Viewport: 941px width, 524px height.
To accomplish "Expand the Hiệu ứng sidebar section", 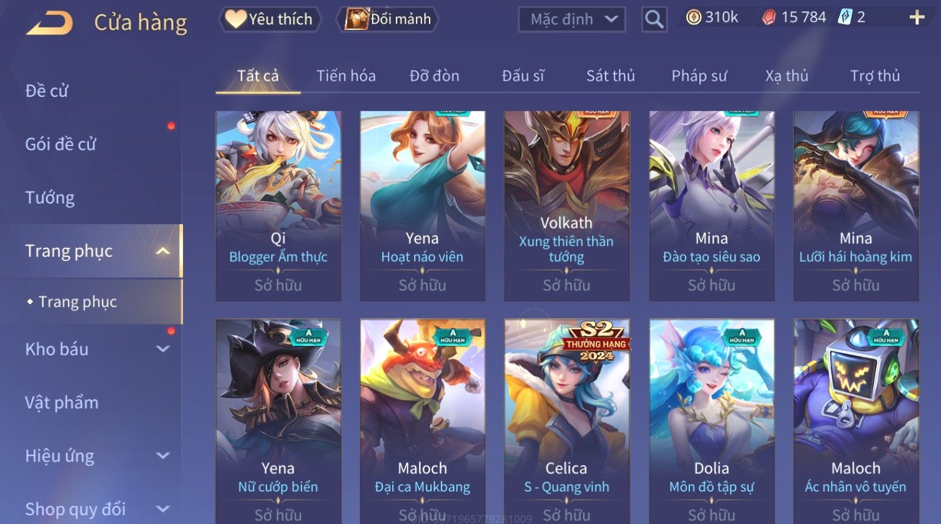I will click(163, 456).
